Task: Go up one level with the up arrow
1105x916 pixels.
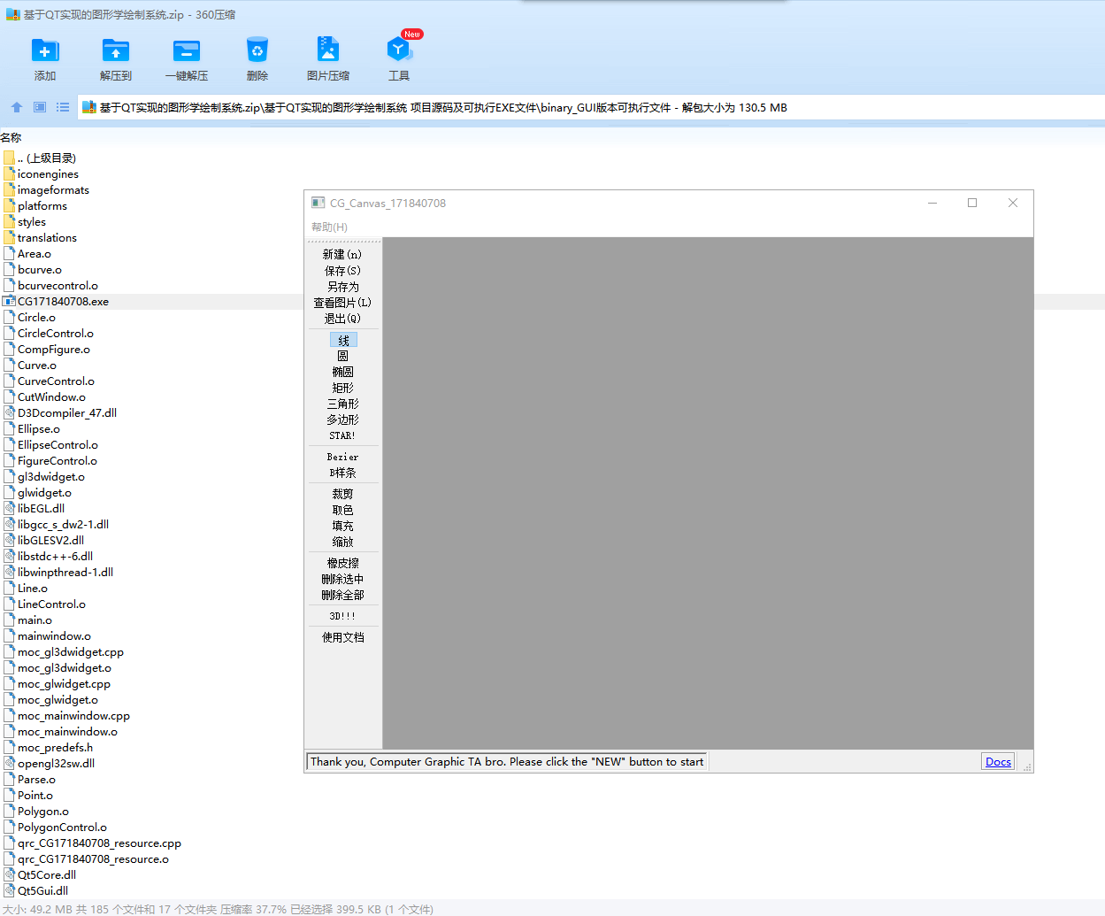Action: [x=16, y=107]
